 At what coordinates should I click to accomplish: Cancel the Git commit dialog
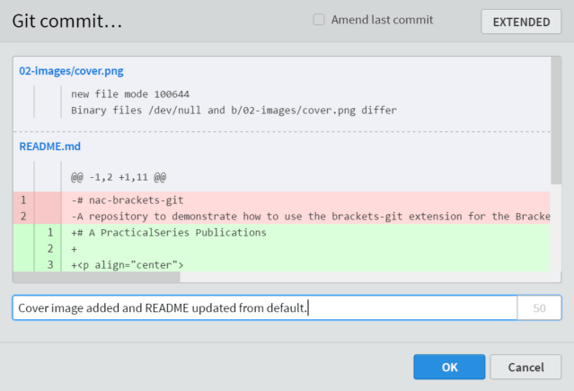(x=525, y=367)
